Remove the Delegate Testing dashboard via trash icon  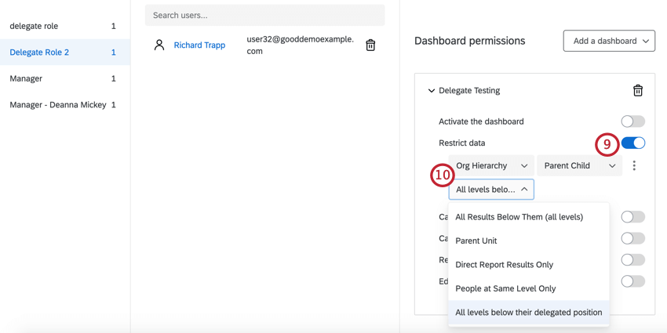click(637, 91)
